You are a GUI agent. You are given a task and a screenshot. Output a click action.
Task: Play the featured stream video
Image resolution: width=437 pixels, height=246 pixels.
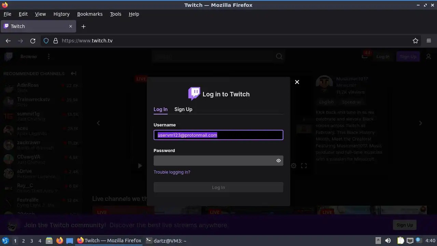pyautogui.click(x=140, y=166)
